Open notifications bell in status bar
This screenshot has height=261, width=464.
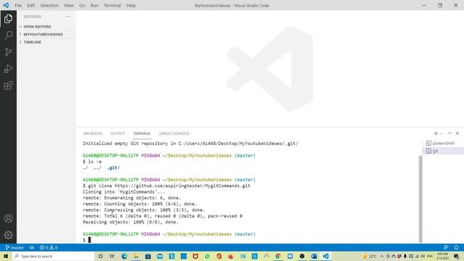click(456, 248)
